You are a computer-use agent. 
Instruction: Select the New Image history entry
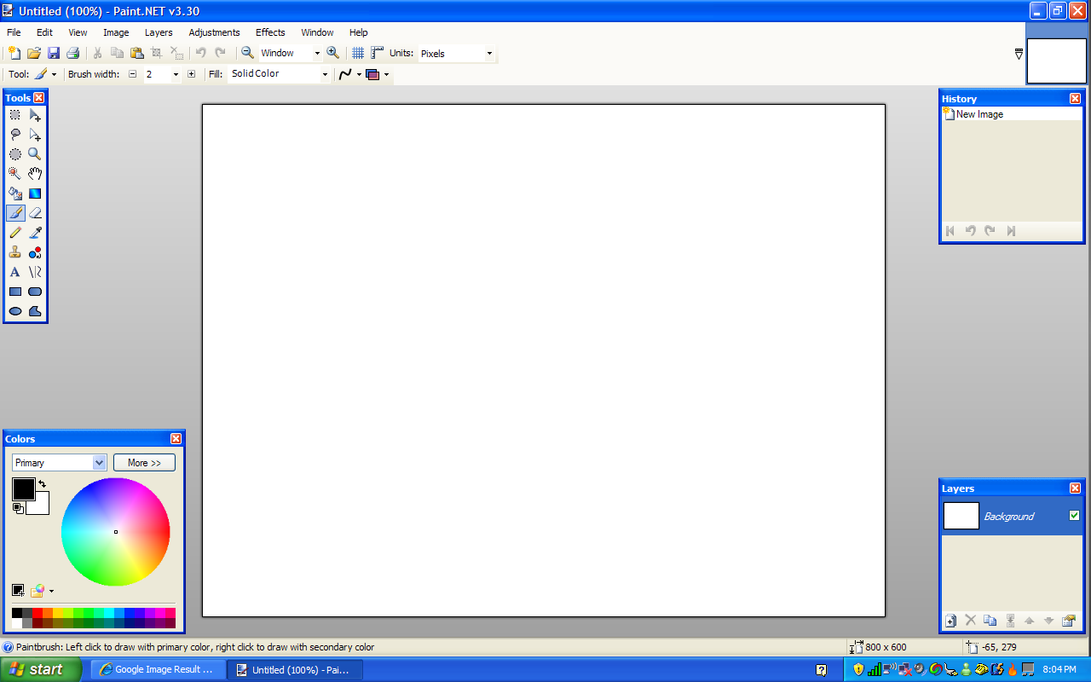pos(1011,114)
